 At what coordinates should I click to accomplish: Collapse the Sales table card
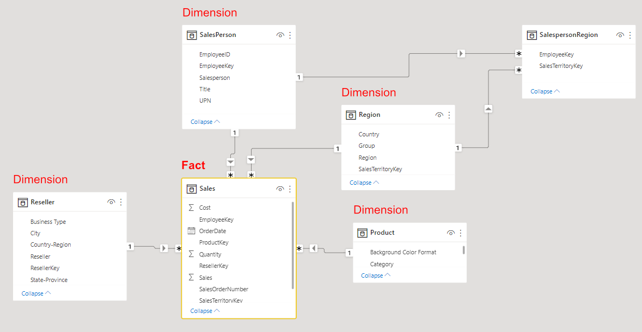coord(205,311)
